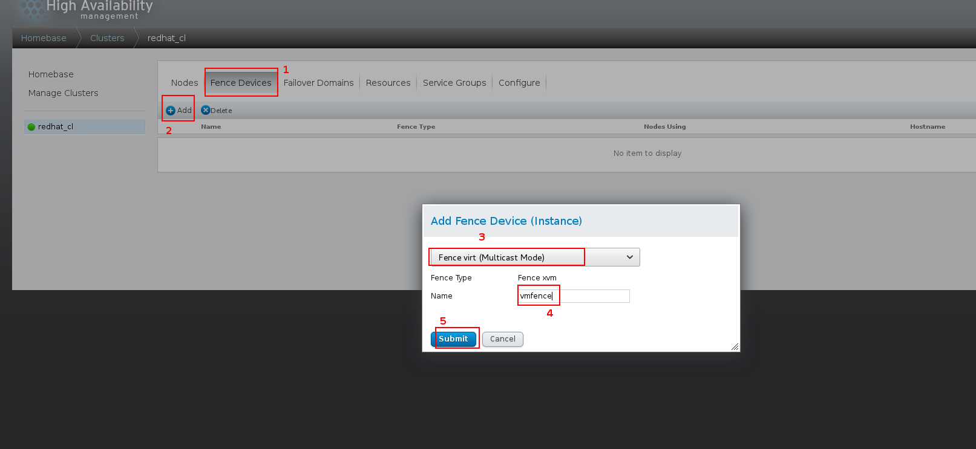Open the Configure tab
The image size is (976, 449).
coord(519,83)
